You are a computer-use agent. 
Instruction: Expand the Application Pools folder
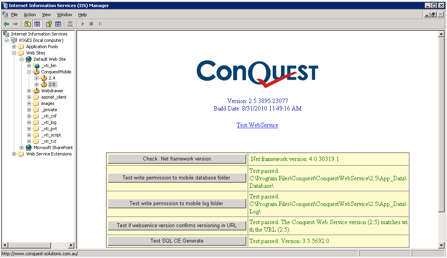tap(14, 47)
